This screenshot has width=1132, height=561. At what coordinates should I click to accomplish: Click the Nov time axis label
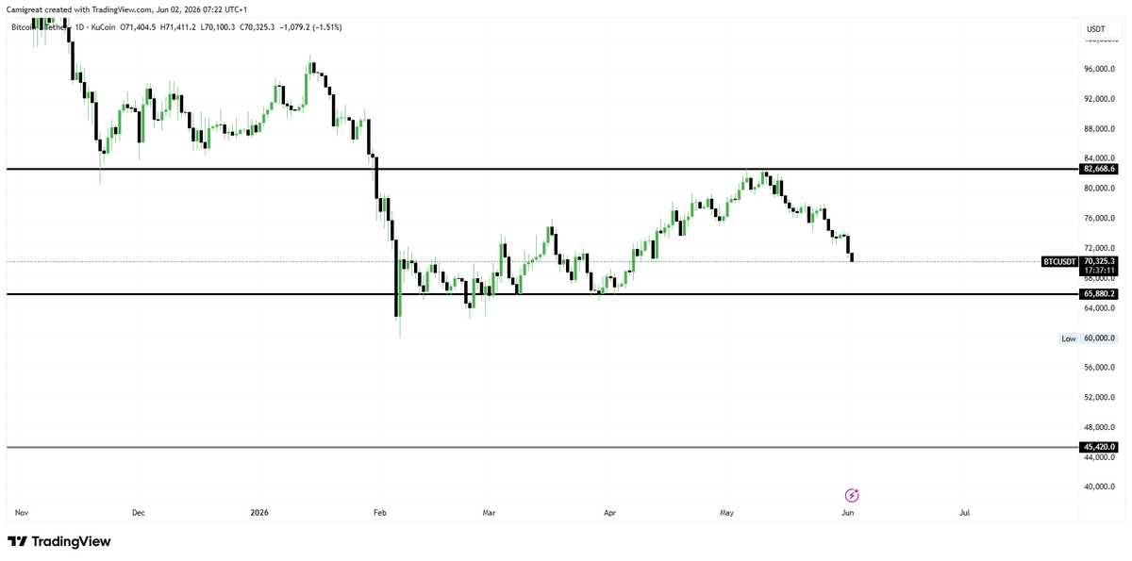(x=21, y=513)
